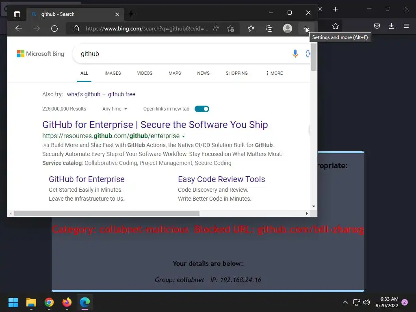
Task: Switch to VIDEOS results
Action: point(145,73)
